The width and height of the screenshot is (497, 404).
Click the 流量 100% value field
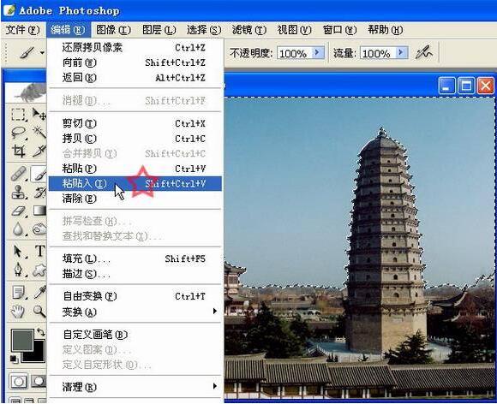pyautogui.click(x=378, y=53)
